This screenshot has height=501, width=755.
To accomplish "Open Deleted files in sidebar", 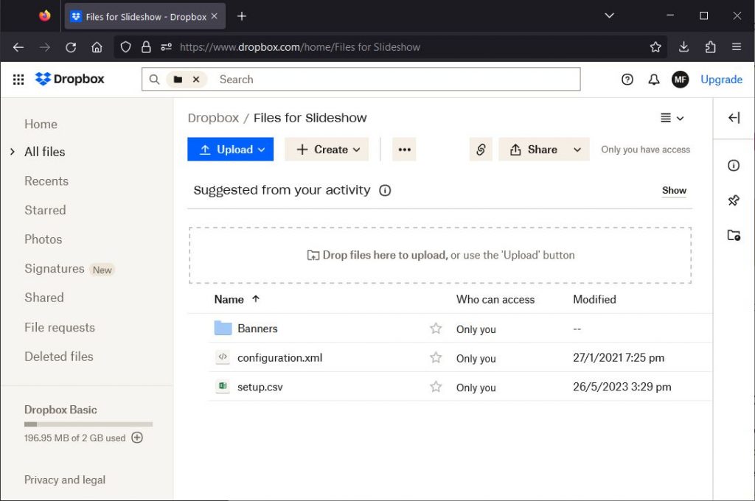I will pos(59,357).
